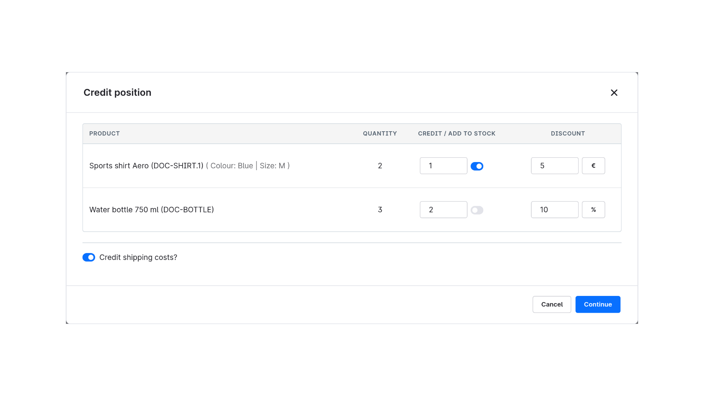Switch Sports shirt discount unit from euro
The image size is (704, 396).
pos(593,166)
